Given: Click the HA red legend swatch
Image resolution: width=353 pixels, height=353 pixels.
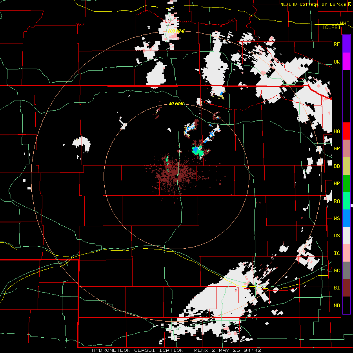Looking at the screenshot, I should tap(346, 131).
